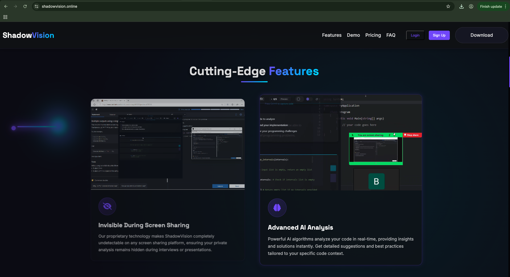The image size is (510, 277).
Task: Open the Features nav link
Action: tap(332, 35)
